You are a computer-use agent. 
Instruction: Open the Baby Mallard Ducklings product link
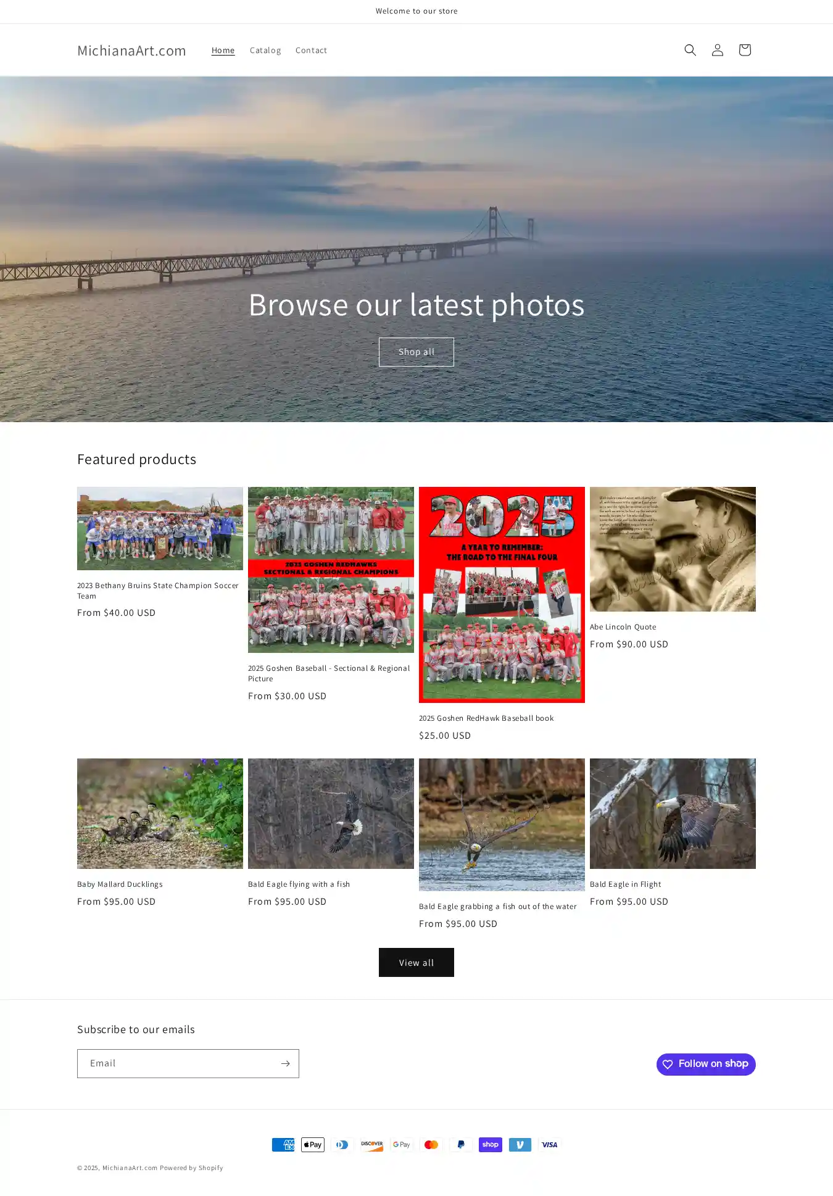(120, 884)
